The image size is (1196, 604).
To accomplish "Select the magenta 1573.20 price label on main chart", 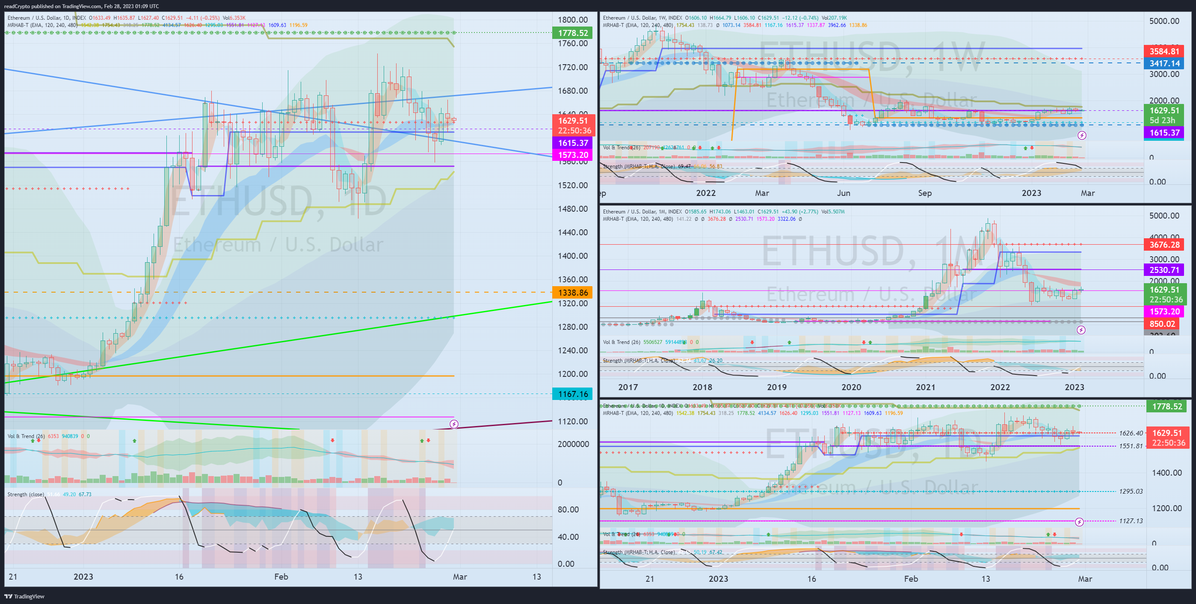I will 572,155.
